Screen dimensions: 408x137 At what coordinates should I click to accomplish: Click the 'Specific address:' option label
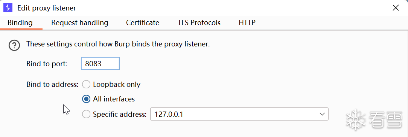(x=120, y=114)
